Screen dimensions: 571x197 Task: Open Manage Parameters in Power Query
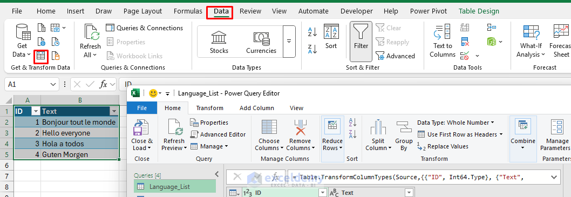[557, 135]
